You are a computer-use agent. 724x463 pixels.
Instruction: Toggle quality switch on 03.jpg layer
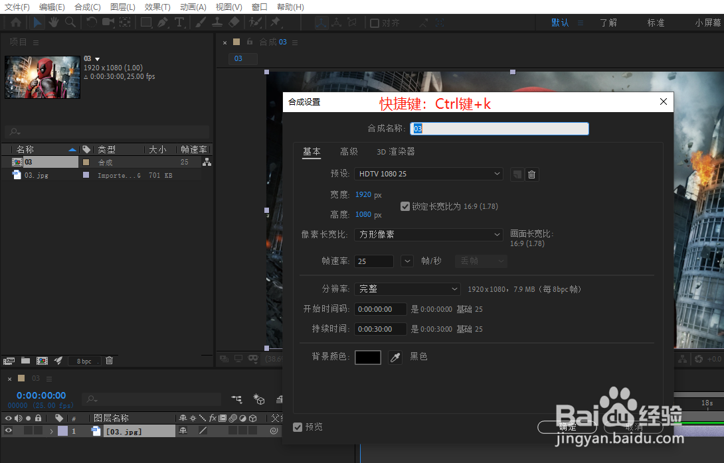click(203, 430)
